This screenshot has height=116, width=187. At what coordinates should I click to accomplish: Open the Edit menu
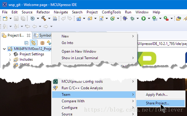point(14,12)
